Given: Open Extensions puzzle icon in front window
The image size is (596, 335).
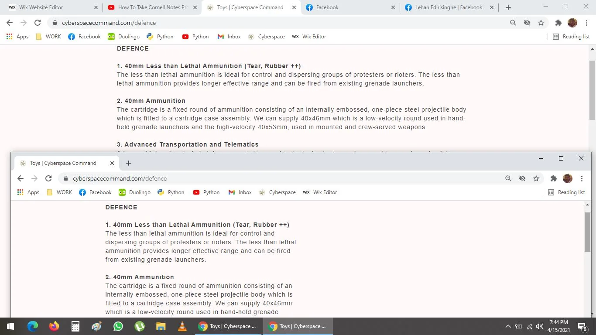Looking at the screenshot, I should [554, 178].
